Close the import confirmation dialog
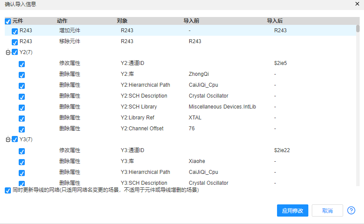Image resolution: width=364 pixels, height=224 pixels. (357, 3)
